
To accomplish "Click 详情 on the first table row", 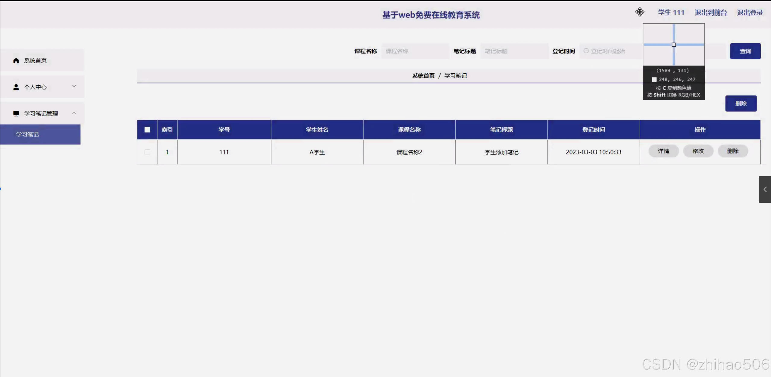I will [663, 151].
